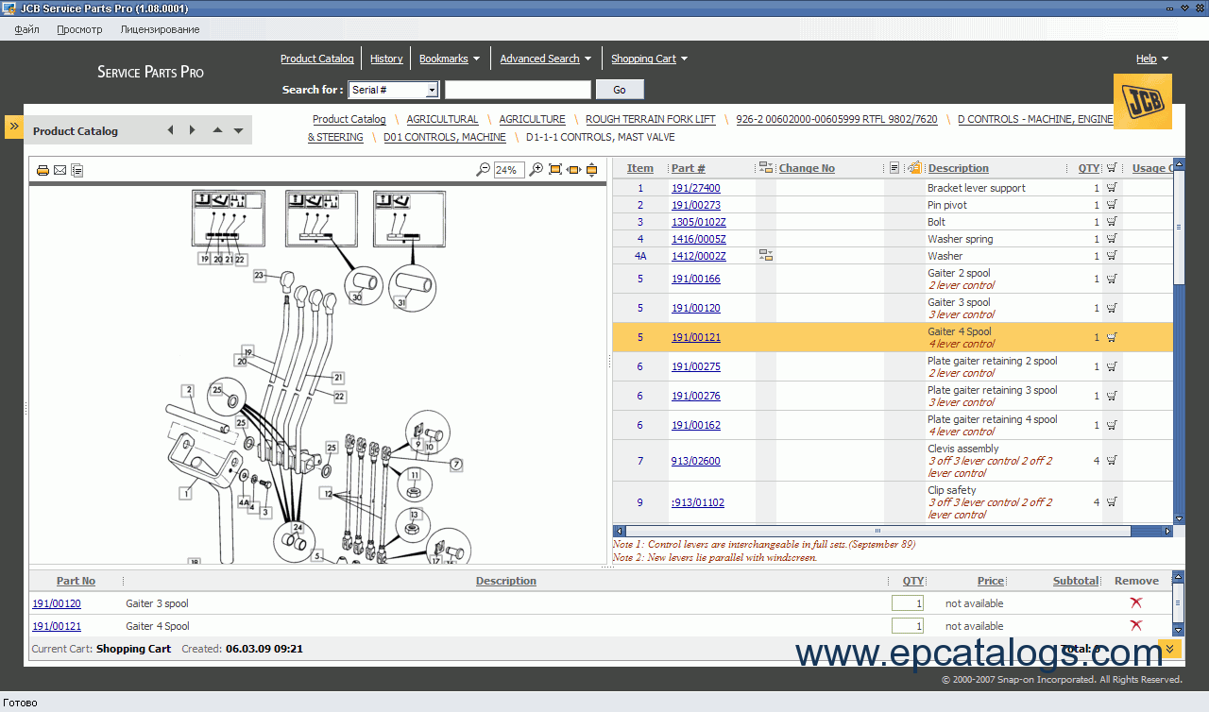Expand the side panel with double-chevron
1209x712 pixels.
tap(14, 127)
